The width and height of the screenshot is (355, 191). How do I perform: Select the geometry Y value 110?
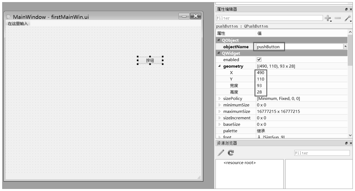click(x=261, y=79)
